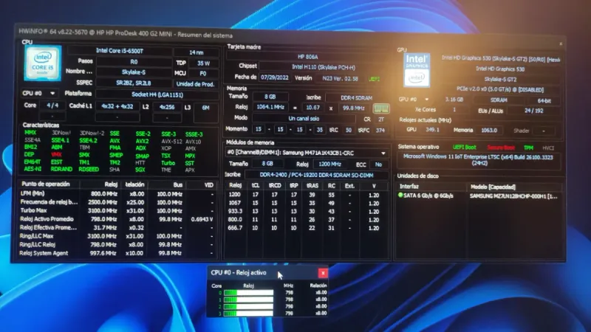Click the Unidad de Prod. field
Viewport: 591px width, 332px height.
point(195,84)
